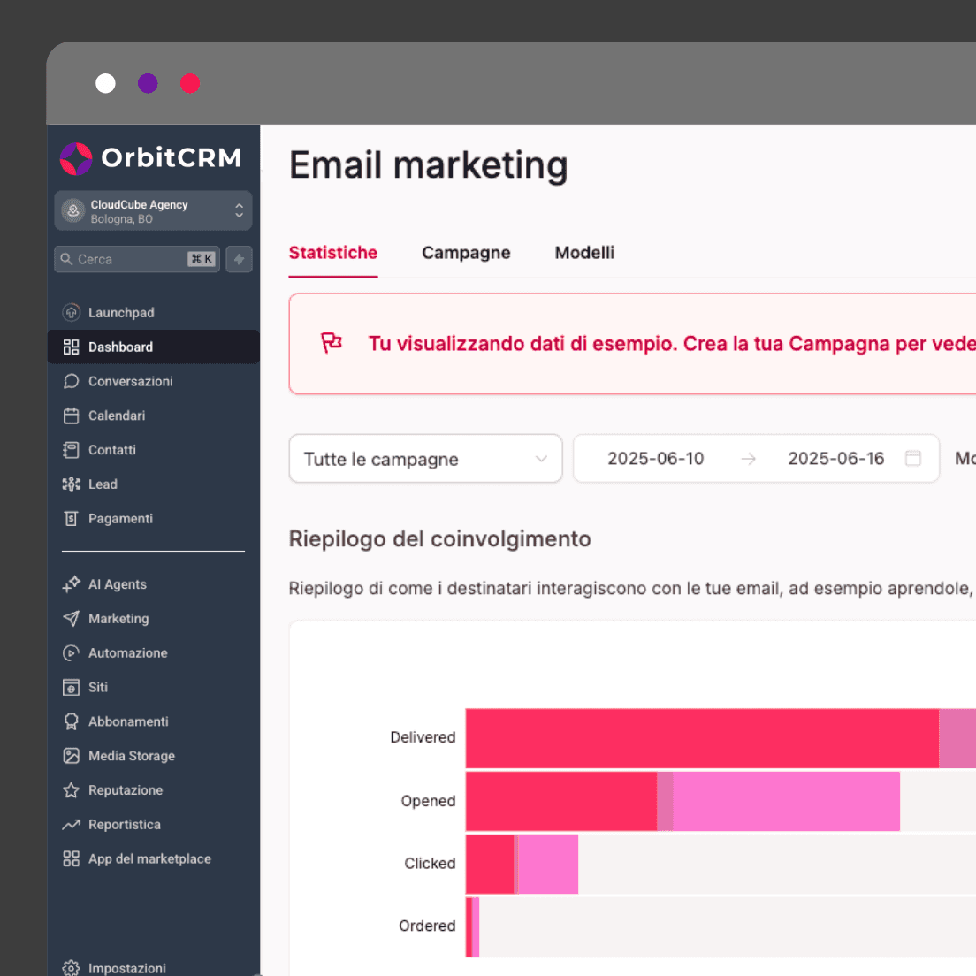Click the Clicked bar in the chart

pos(522,865)
